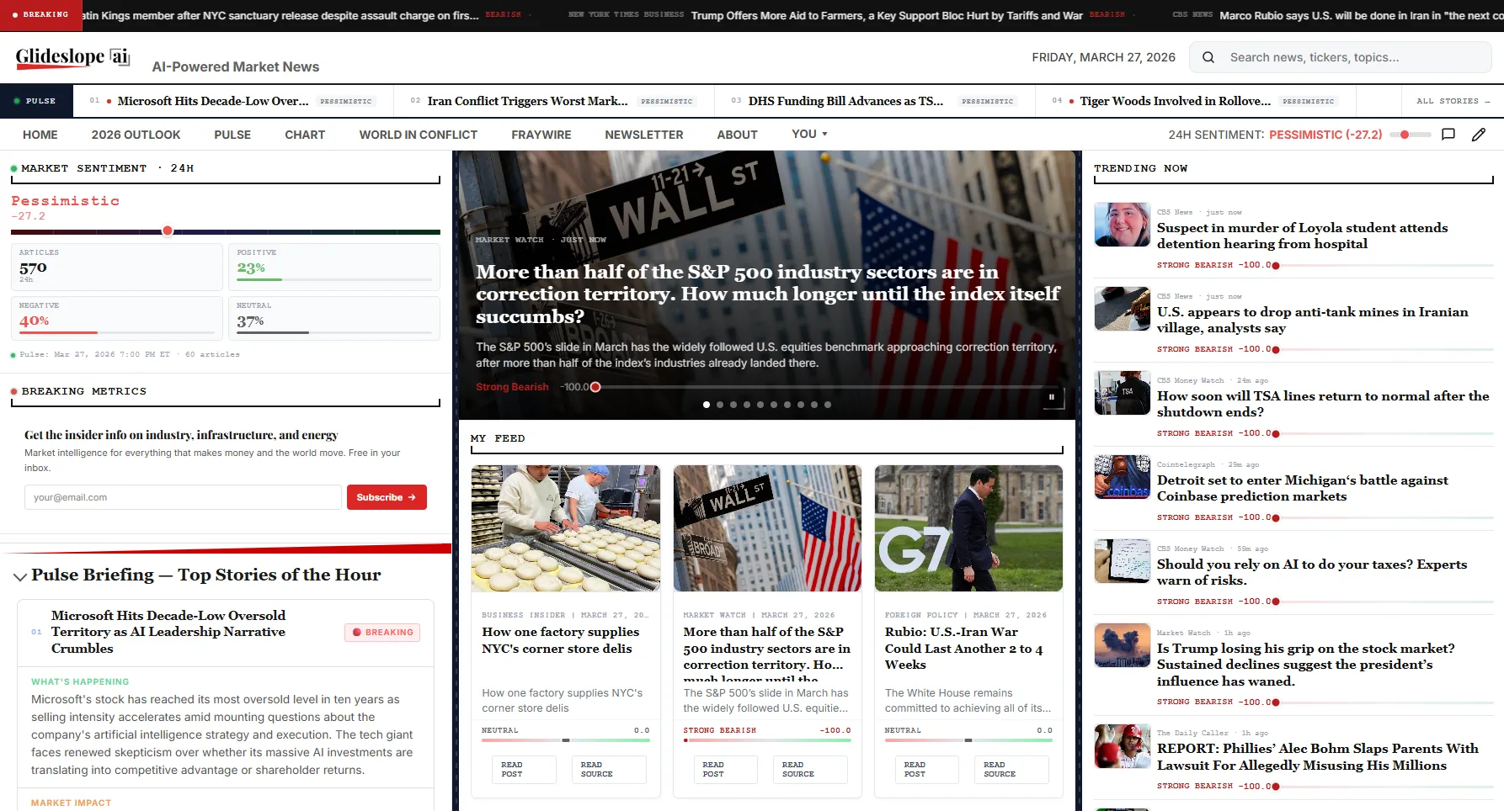1504x811 pixels.
Task: Click the Subscribe button
Action: tap(387, 497)
